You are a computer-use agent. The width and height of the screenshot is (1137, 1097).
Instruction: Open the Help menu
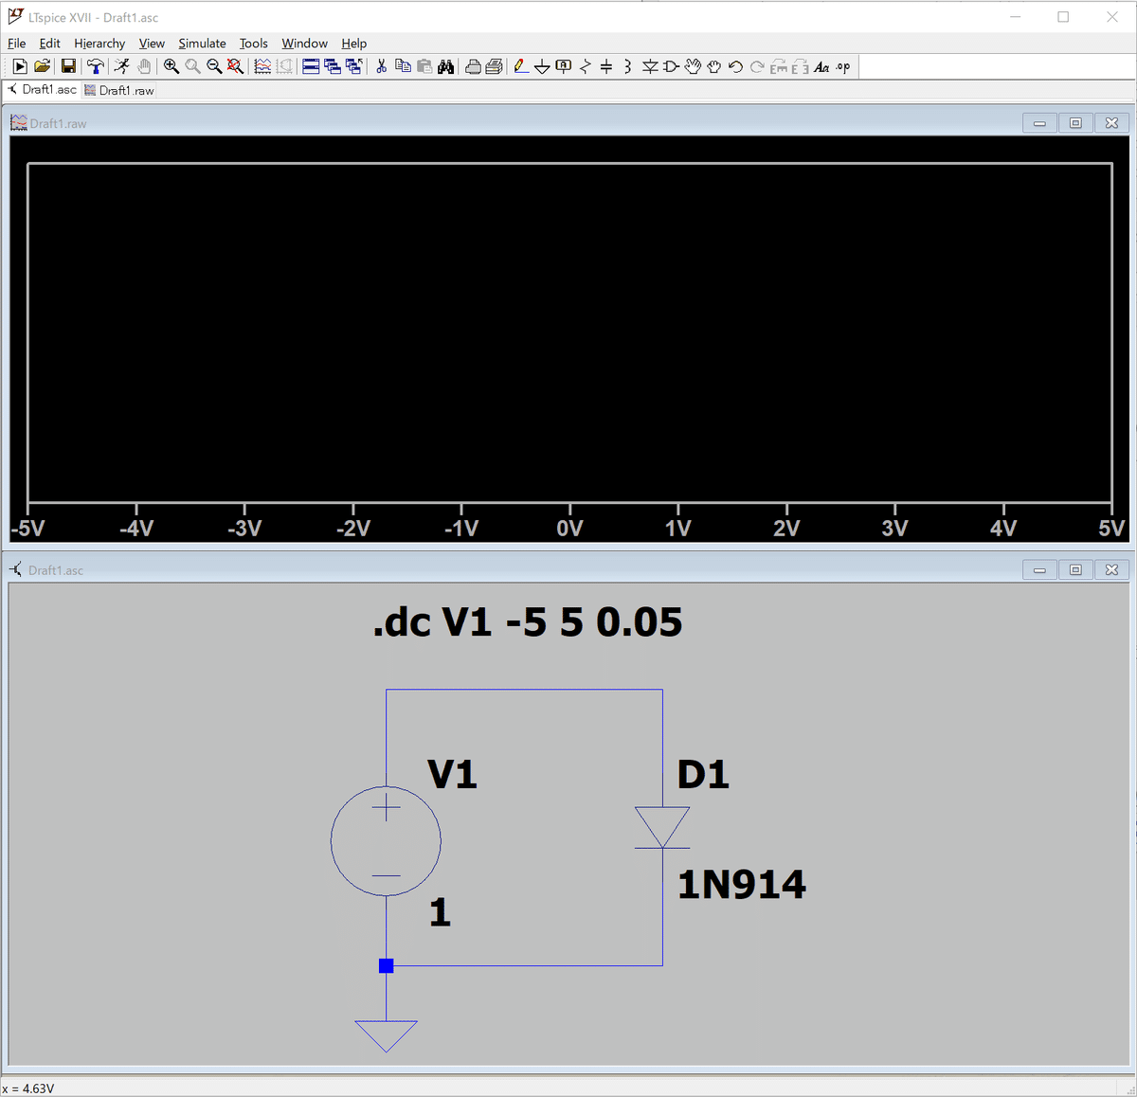point(354,44)
